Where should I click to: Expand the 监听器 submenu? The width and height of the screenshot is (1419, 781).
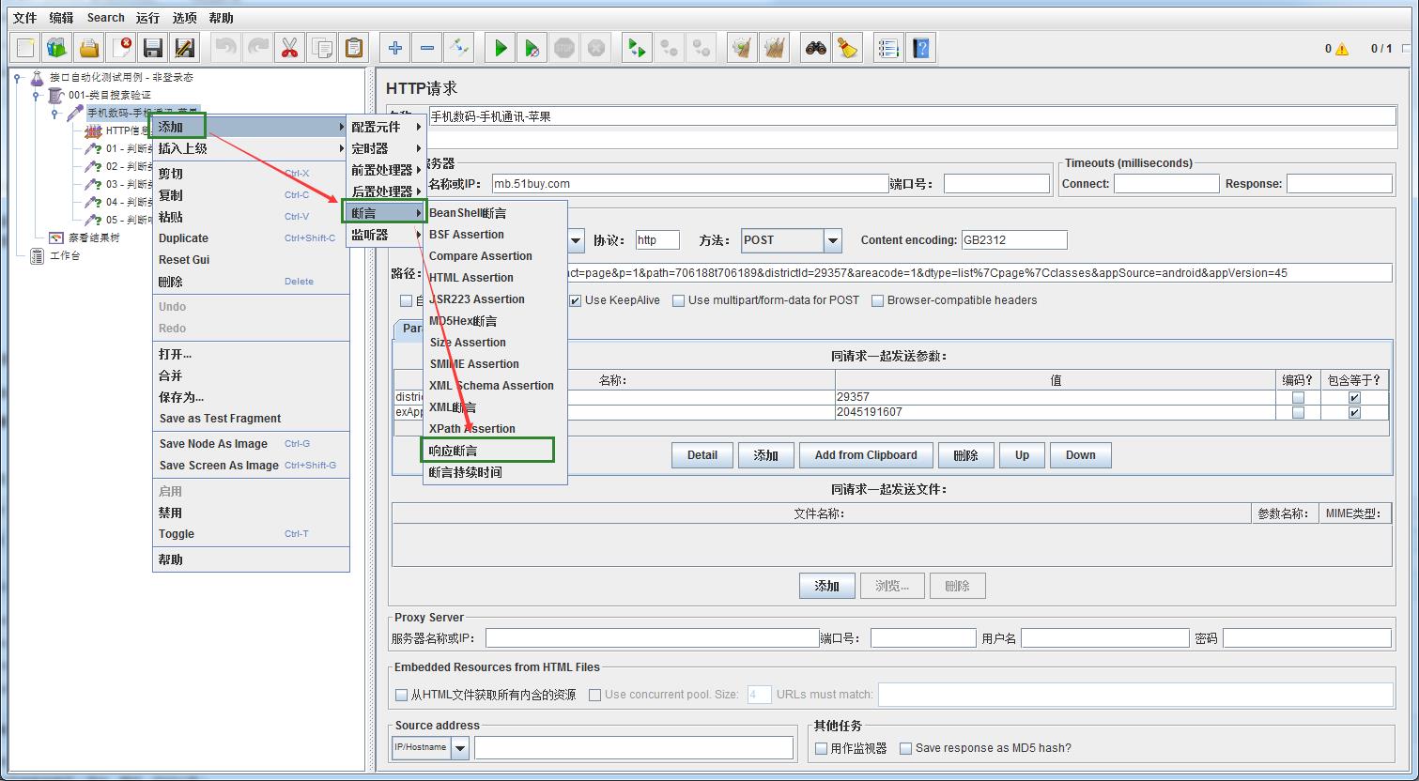pos(386,235)
